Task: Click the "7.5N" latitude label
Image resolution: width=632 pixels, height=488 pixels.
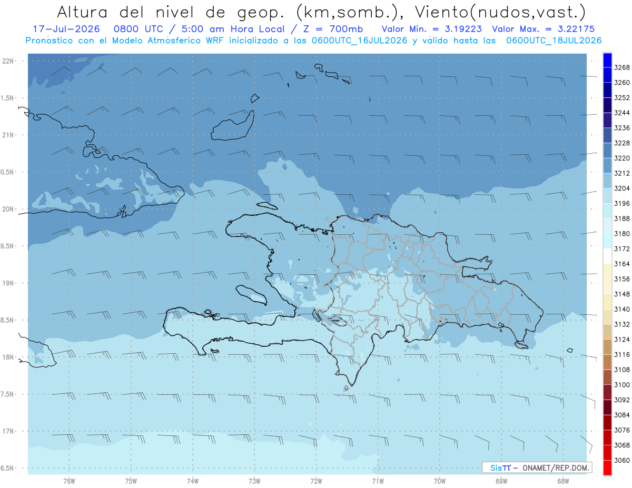Action: click(8, 394)
